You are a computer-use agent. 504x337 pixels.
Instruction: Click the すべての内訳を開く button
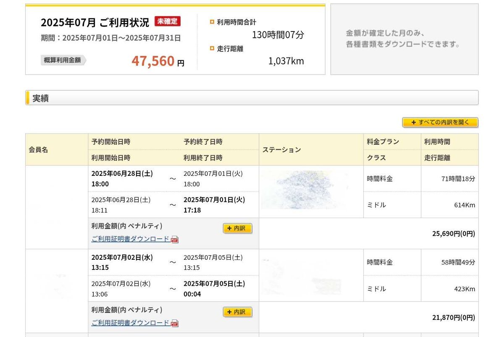440,123
